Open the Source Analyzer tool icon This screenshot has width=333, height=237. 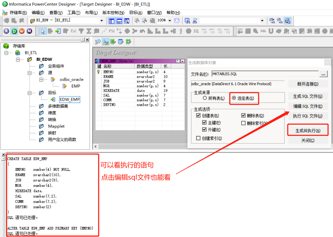point(98,42)
